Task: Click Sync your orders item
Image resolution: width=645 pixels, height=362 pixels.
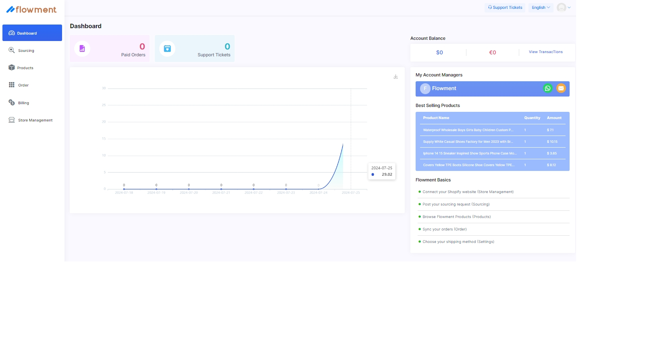Action: point(445,229)
